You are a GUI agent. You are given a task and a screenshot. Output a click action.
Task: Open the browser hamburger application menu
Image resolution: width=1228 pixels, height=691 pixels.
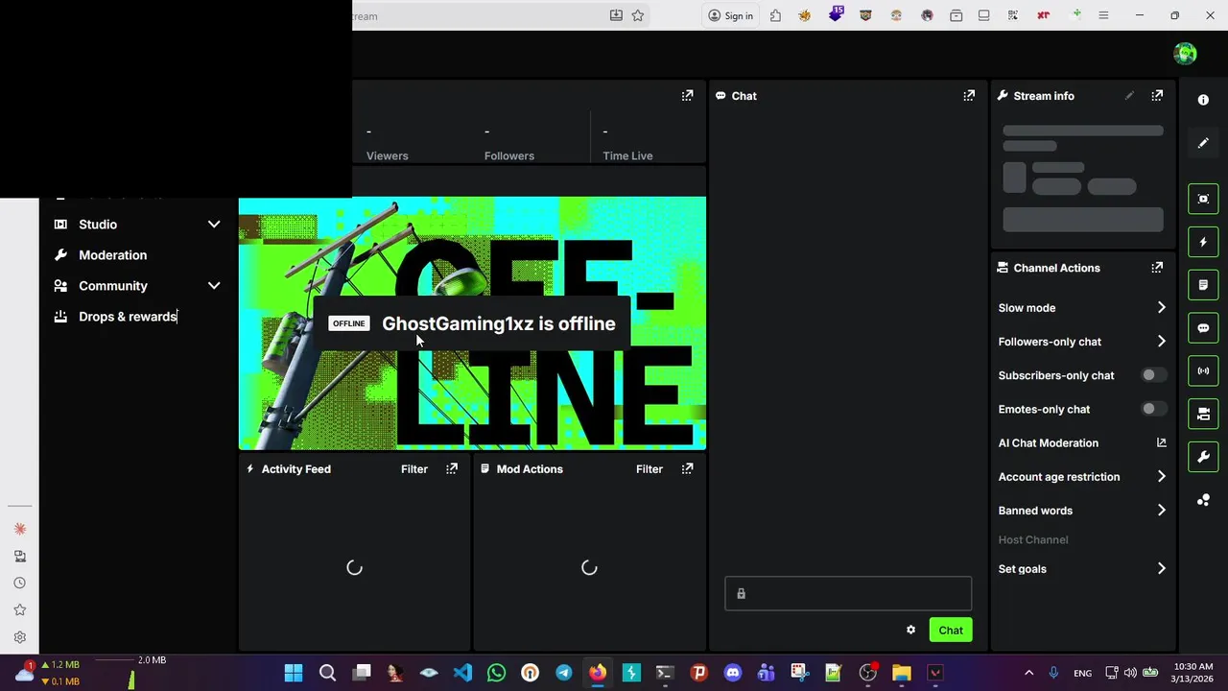point(1103,15)
